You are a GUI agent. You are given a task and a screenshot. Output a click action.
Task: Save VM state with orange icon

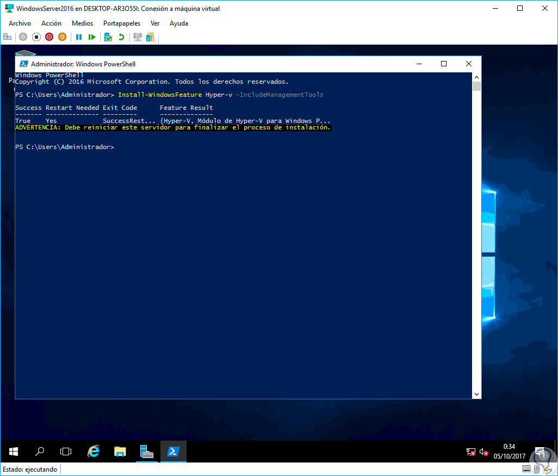pos(63,37)
